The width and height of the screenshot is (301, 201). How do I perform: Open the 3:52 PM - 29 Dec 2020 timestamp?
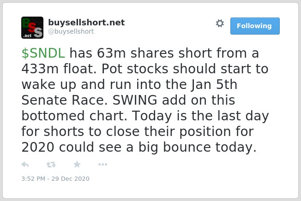point(55,178)
